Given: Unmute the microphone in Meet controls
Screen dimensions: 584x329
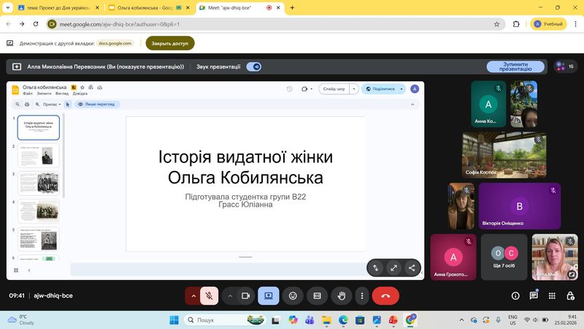Looking at the screenshot, I should 209,295.
